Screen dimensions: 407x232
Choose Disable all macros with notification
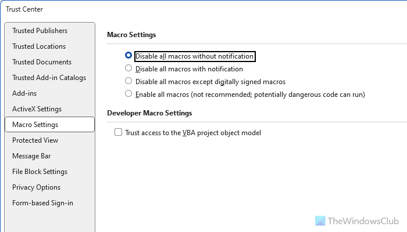pos(128,68)
